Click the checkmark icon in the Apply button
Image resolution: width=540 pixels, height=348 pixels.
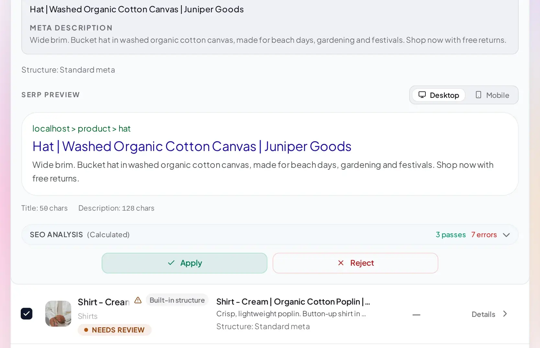[171, 263]
